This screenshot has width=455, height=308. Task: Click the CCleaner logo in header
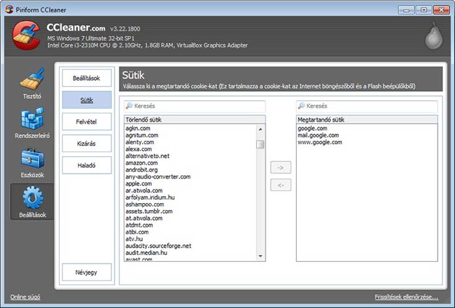pos(26,36)
